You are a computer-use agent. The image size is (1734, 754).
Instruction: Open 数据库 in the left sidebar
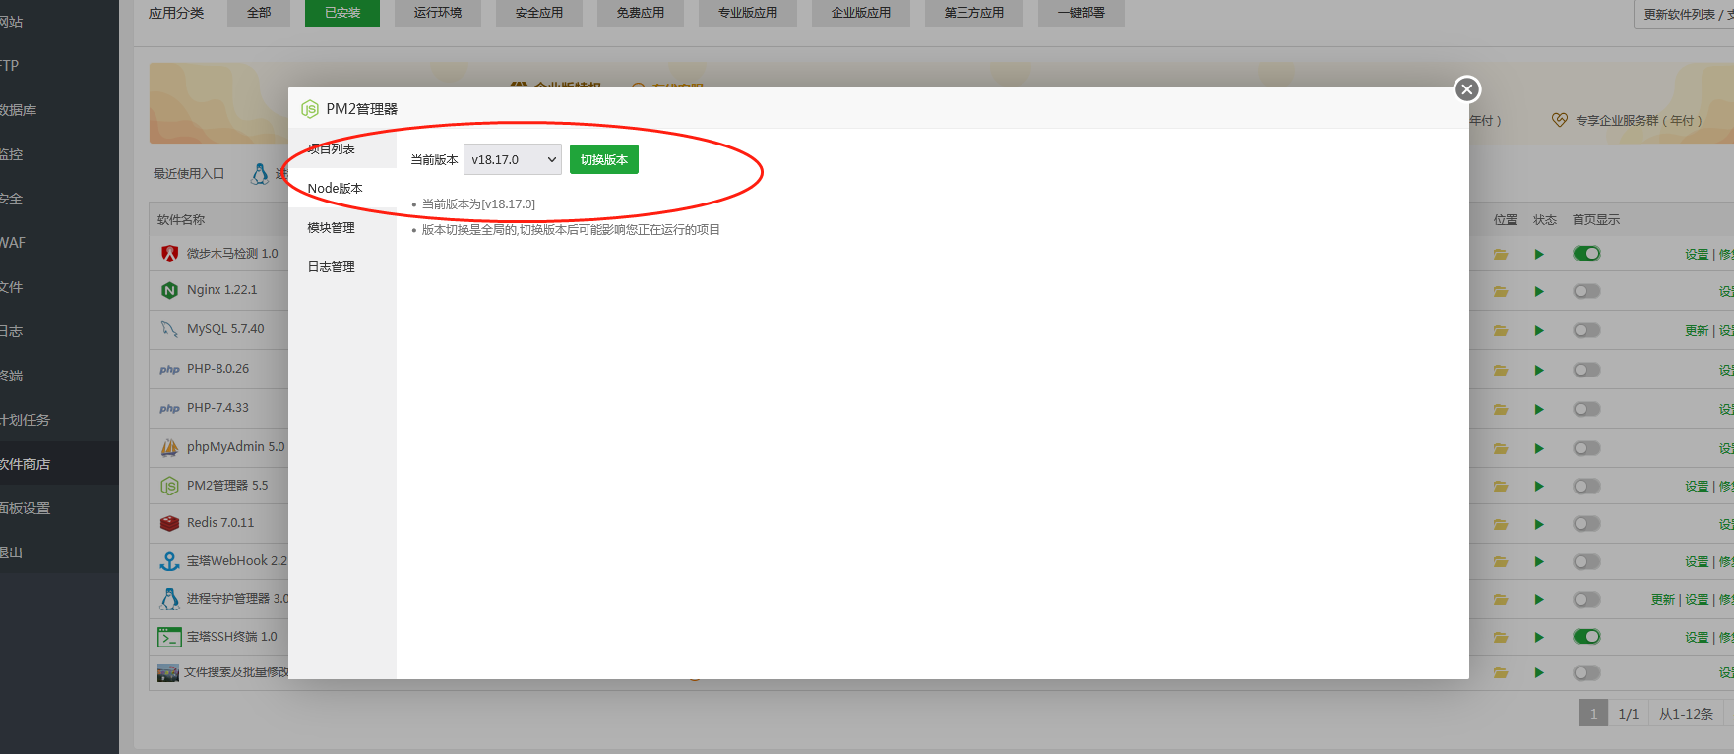(x=18, y=110)
